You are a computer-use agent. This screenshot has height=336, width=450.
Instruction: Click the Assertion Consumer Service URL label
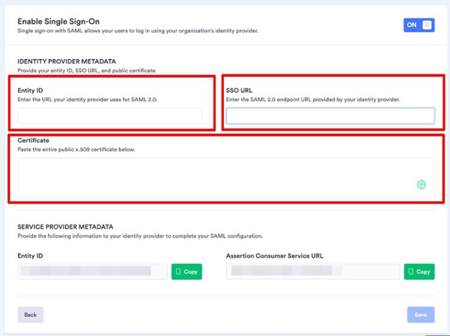[x=274, y=256]
